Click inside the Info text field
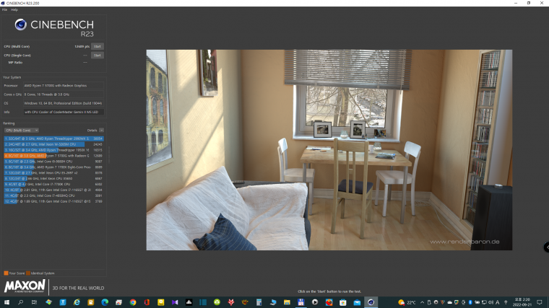This screenshot has width=549, height=308. pyautogui.click(x=64, y=113)
